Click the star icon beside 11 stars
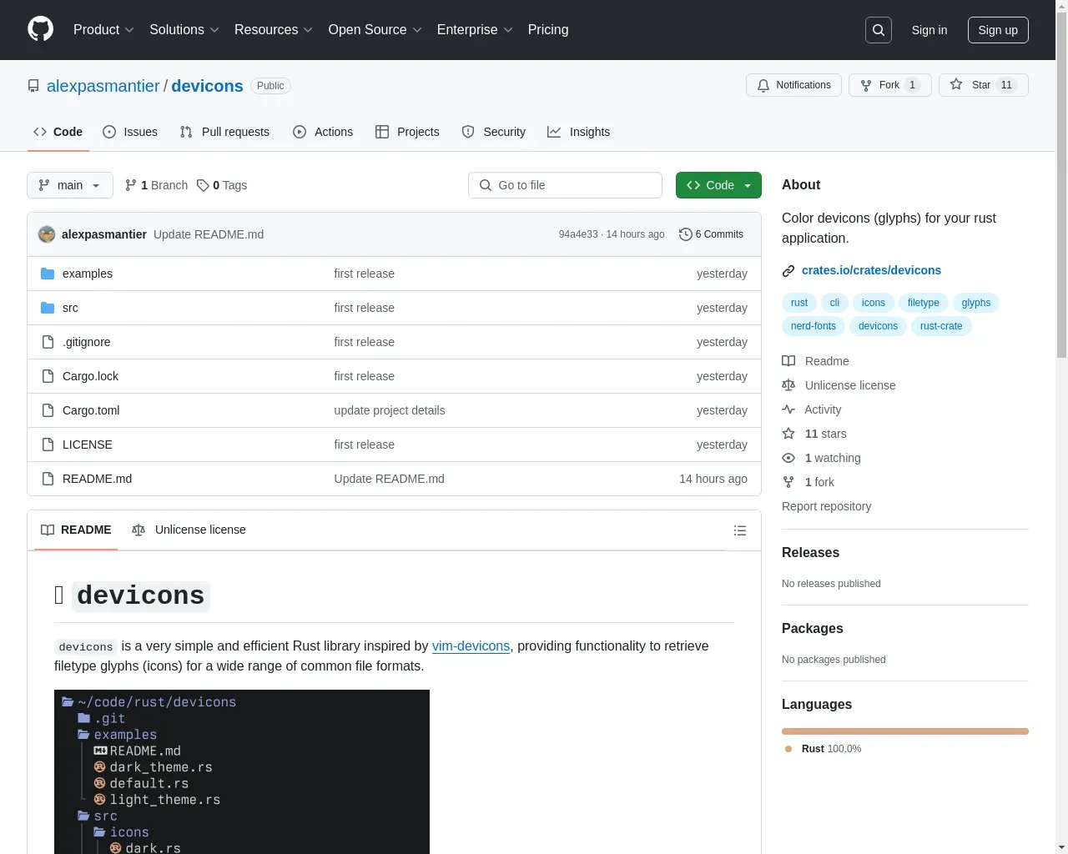This screenshot has height=854, width=1068. pyautogui.click(x=788, y=434)
